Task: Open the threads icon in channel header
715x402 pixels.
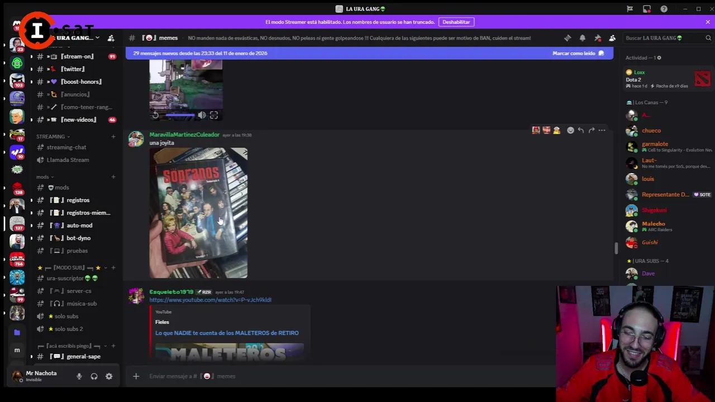Action: 568,38
